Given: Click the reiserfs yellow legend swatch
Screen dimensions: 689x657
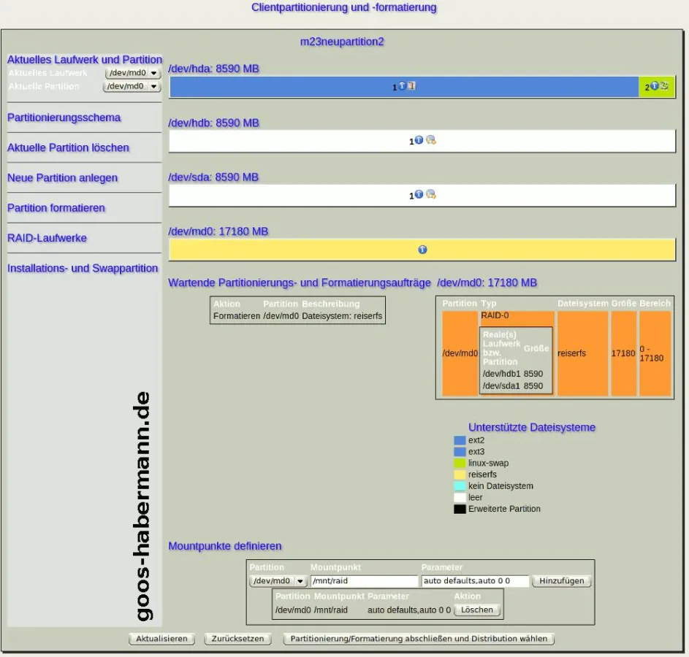Looking at the screenshot, I should [x=460, y=474].
